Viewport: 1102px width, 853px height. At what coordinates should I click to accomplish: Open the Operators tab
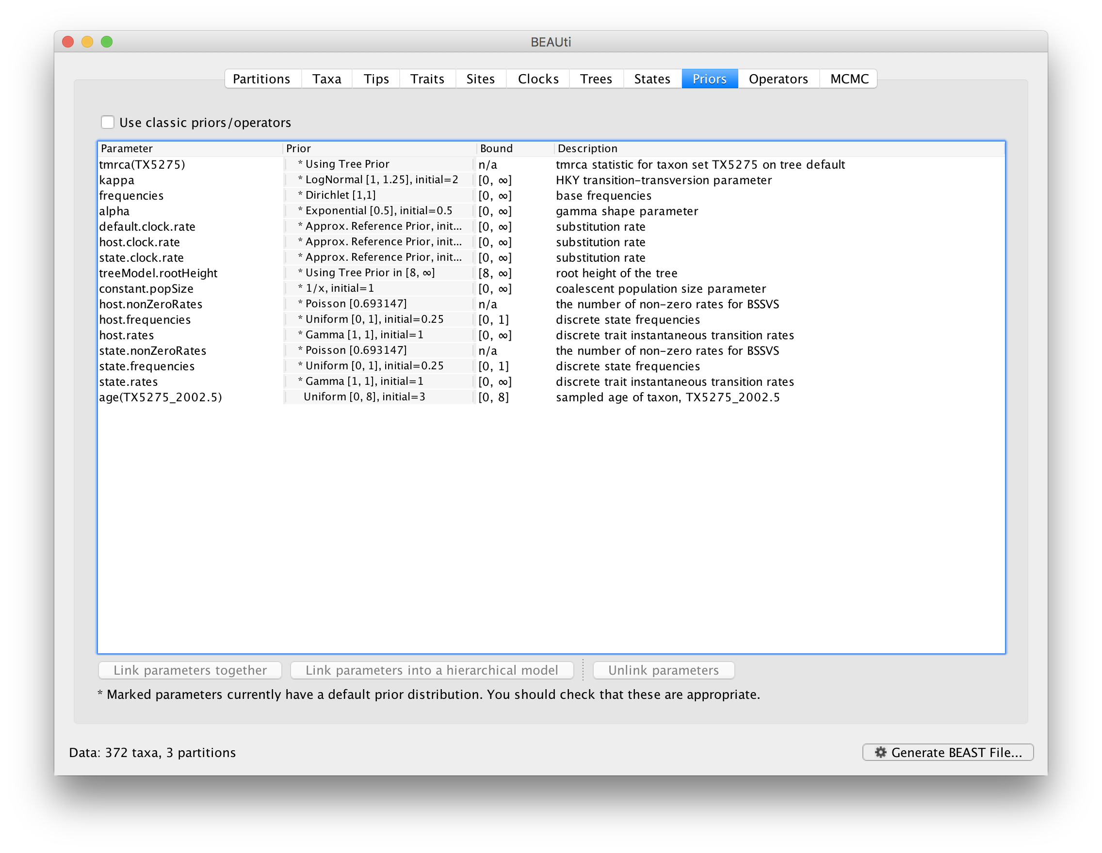point(778,79)
